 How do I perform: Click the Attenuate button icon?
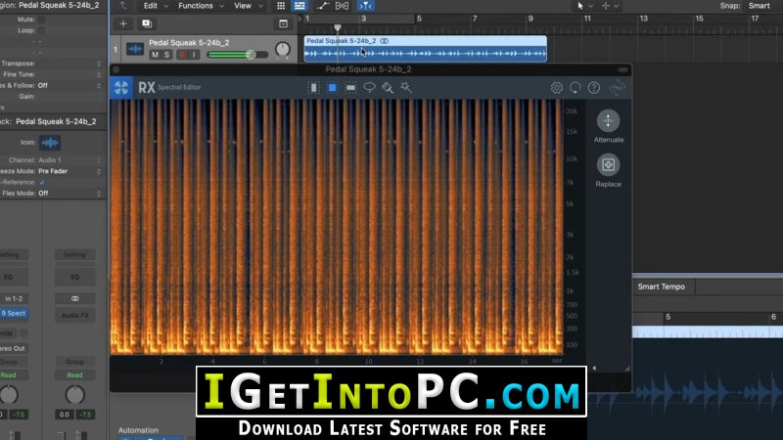tap(608, 120)
